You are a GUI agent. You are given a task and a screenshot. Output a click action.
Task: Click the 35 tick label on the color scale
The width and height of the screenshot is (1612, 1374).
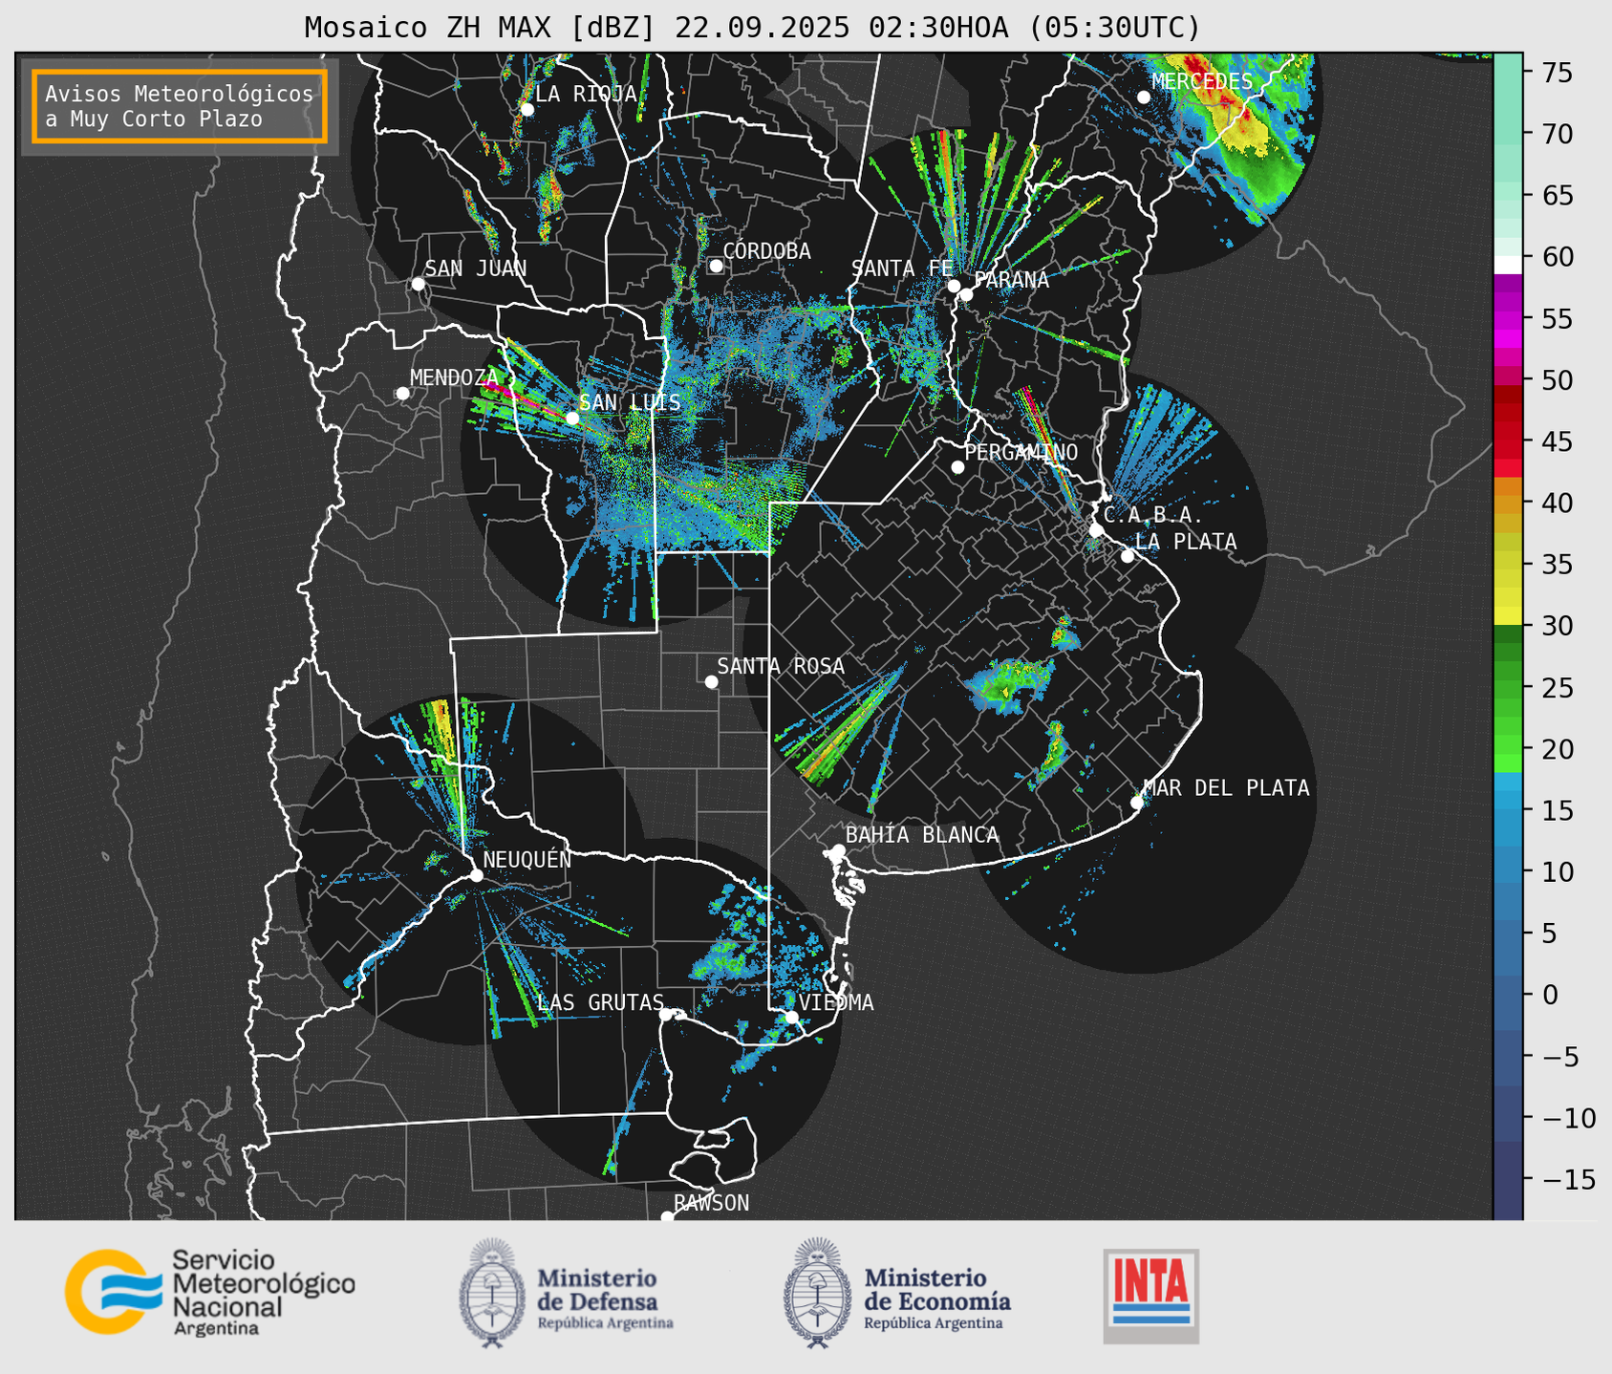click(x=1558, y=565)
